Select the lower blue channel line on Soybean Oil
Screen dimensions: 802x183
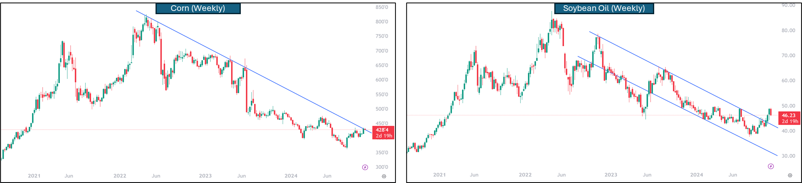[x=690, y=112]
